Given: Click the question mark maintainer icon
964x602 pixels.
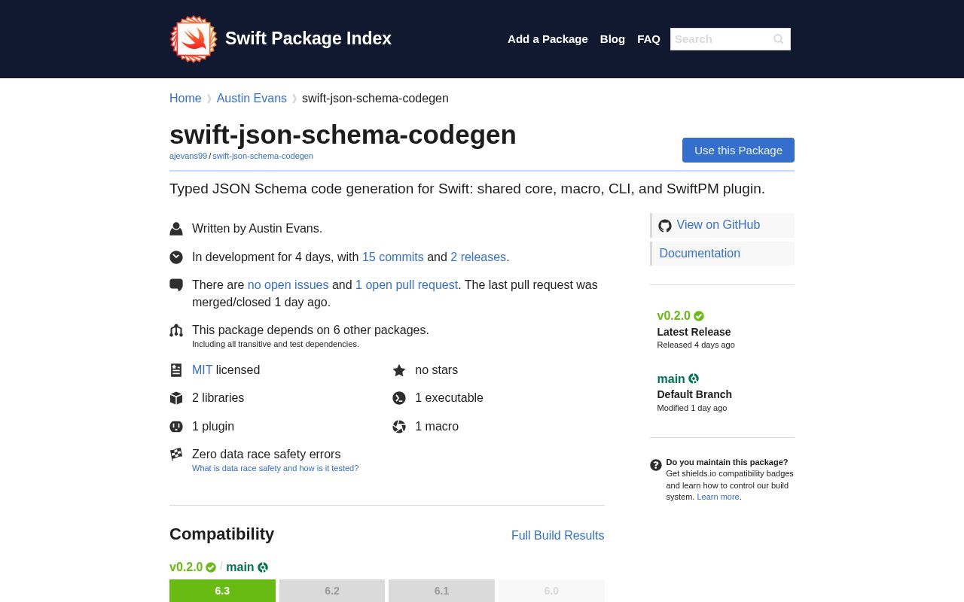Looking at the screenshot, I should 656,465.
